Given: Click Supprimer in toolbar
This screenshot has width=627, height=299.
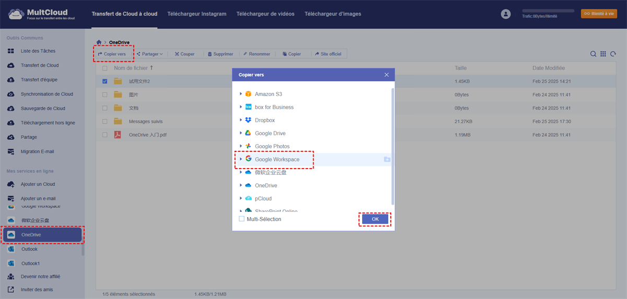Looking at the screenshot, I should 220,54.
